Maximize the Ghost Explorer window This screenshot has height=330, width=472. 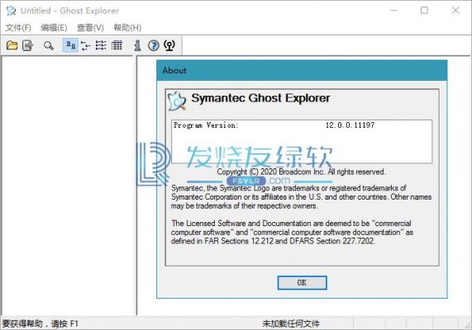(424, 11)
